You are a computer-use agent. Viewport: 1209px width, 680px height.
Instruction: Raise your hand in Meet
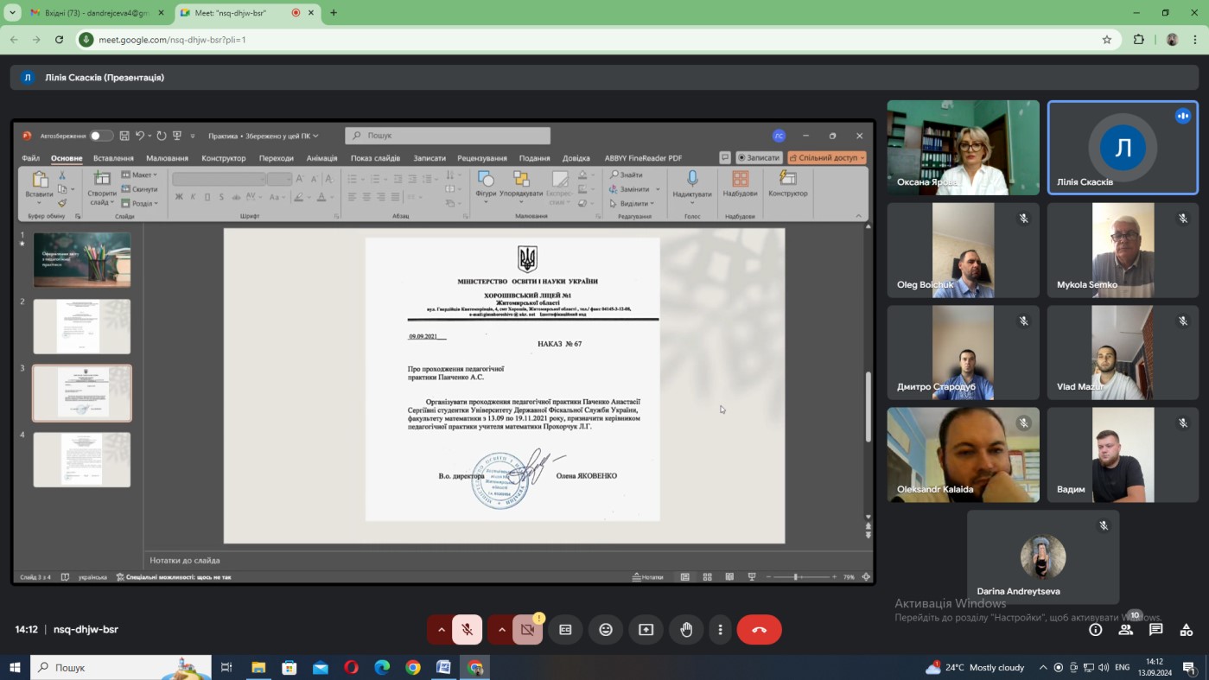(686, 630)
